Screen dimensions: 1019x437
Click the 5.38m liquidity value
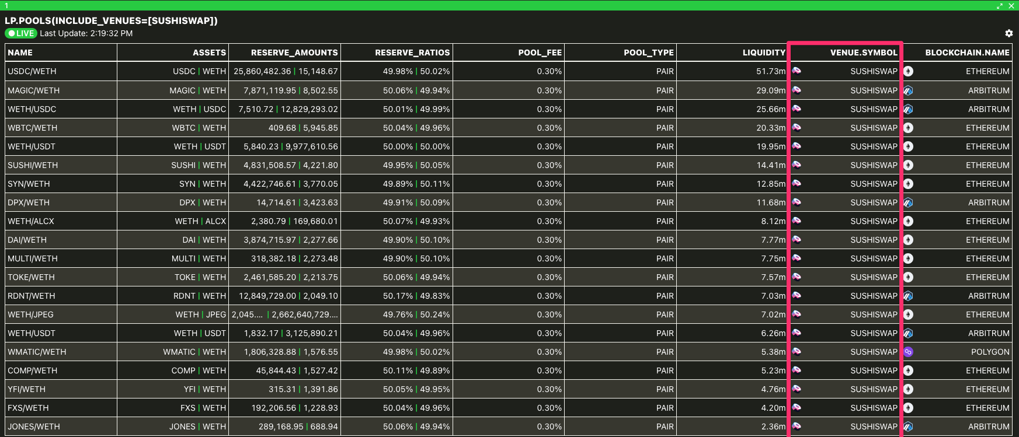(773, 352)
